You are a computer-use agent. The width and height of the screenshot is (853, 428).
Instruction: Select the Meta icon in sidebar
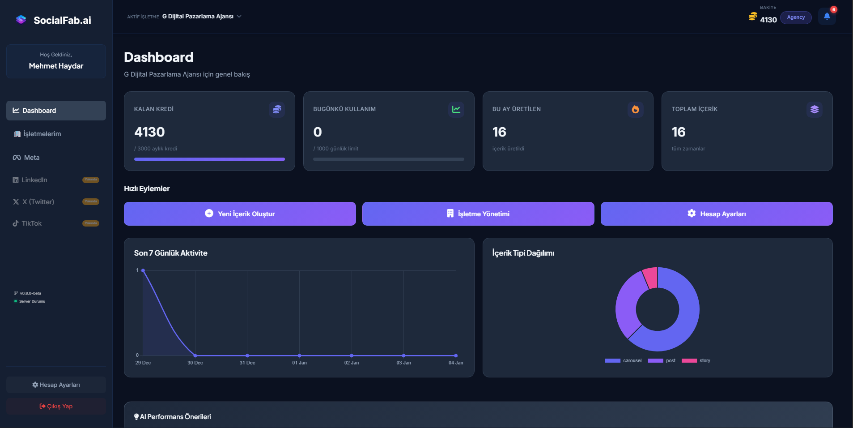(x=16, y=157)
